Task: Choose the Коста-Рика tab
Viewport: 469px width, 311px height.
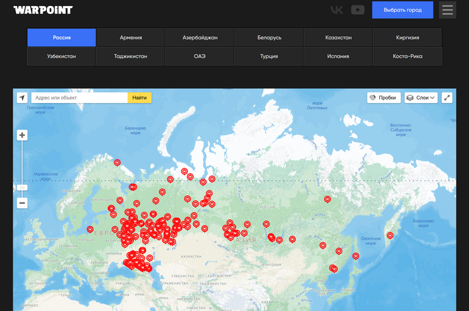Action: coord(407,56)
